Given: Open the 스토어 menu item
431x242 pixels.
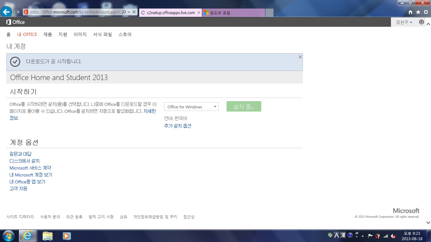Looking at the screenshot, I should 125,34.
